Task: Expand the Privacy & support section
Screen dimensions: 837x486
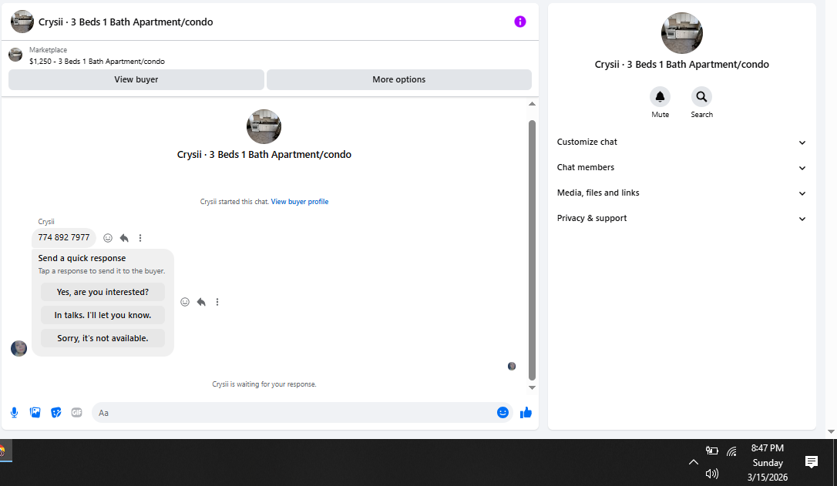Action: pos(681,218)
